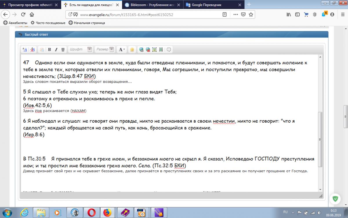Viewport: 348px width, 218px height.
Task: Toggle Firefox reader view
Action: coord(224,15)
